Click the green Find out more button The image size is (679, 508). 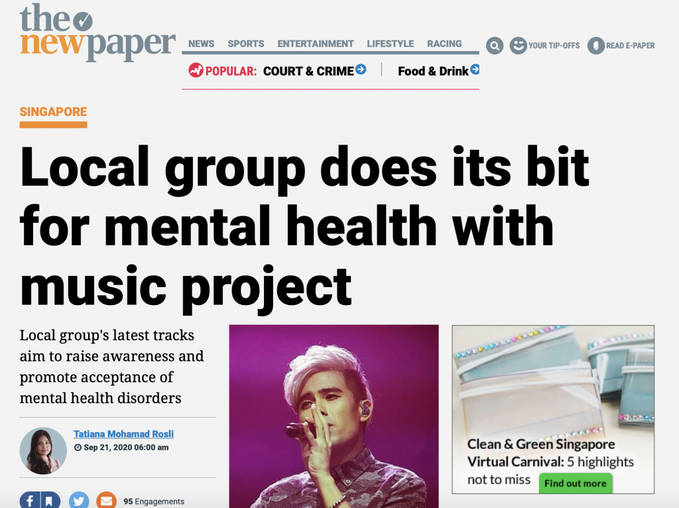point(576,483)
